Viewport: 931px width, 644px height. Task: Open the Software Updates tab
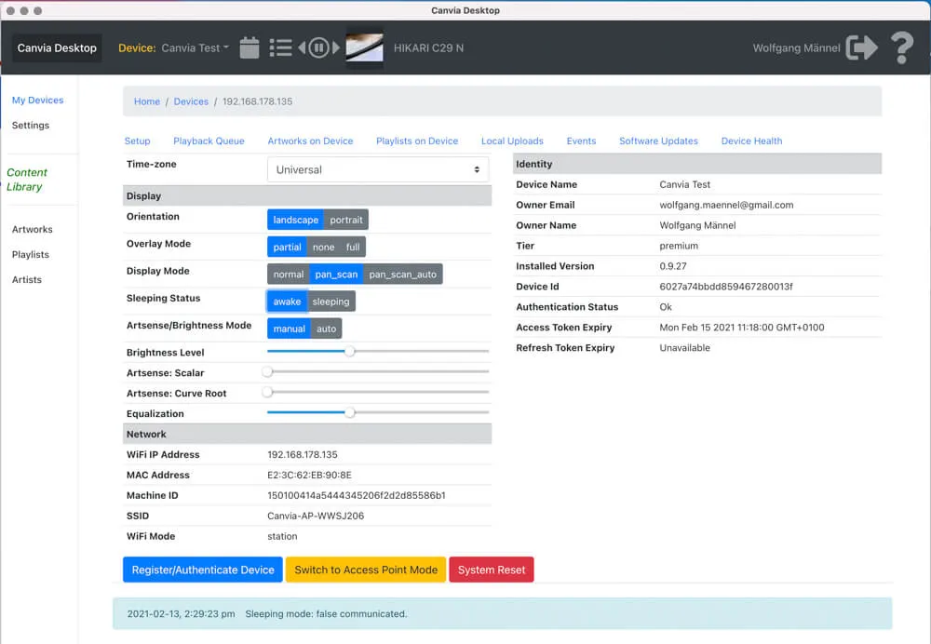tap(658, 141)
